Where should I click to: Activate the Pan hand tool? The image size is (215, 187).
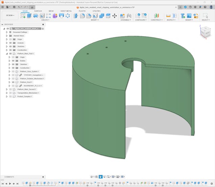[100, 177]
